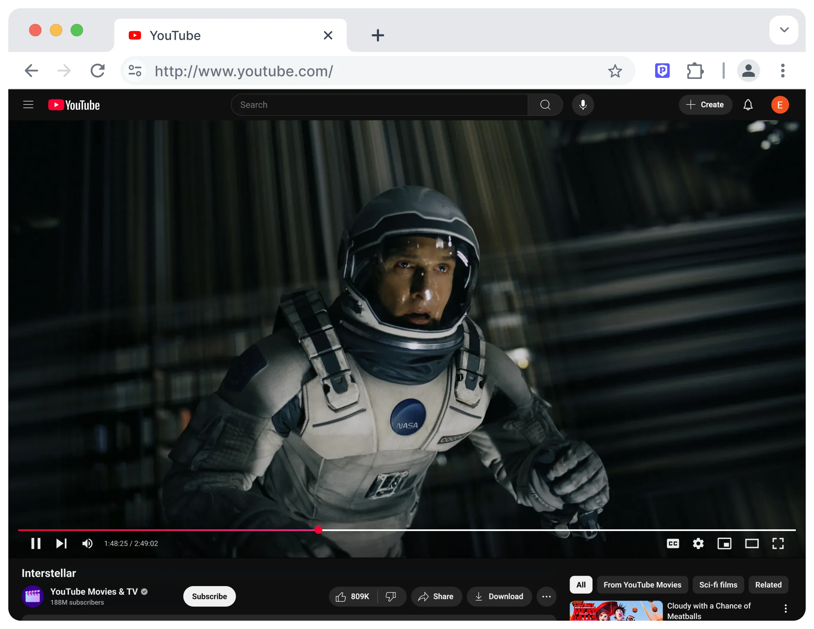Open more actions ellipsis under video

[x=546, y=596]
